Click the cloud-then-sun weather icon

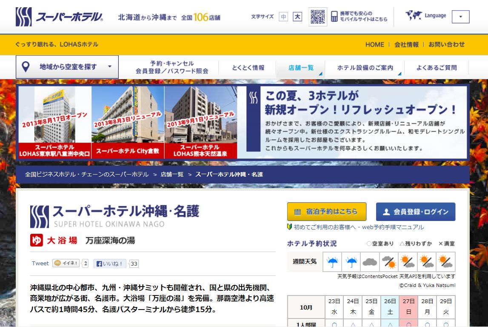(389, 262)
